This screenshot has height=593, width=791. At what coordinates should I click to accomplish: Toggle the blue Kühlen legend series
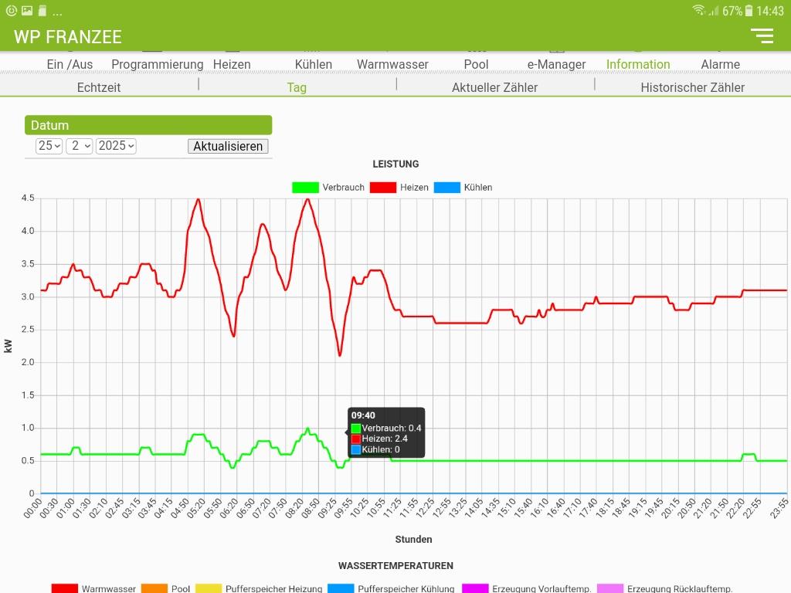coord(447,188)
